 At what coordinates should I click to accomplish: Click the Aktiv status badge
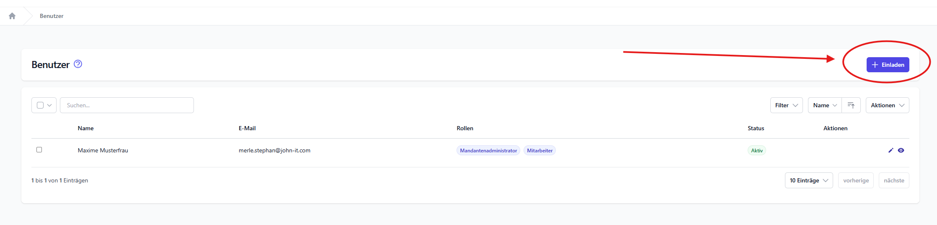756,151
